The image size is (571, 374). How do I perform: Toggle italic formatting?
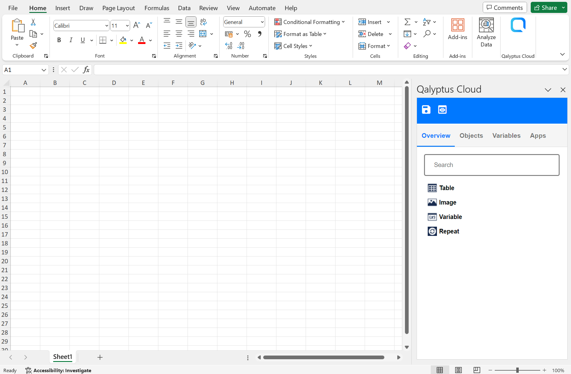(71, 40)
